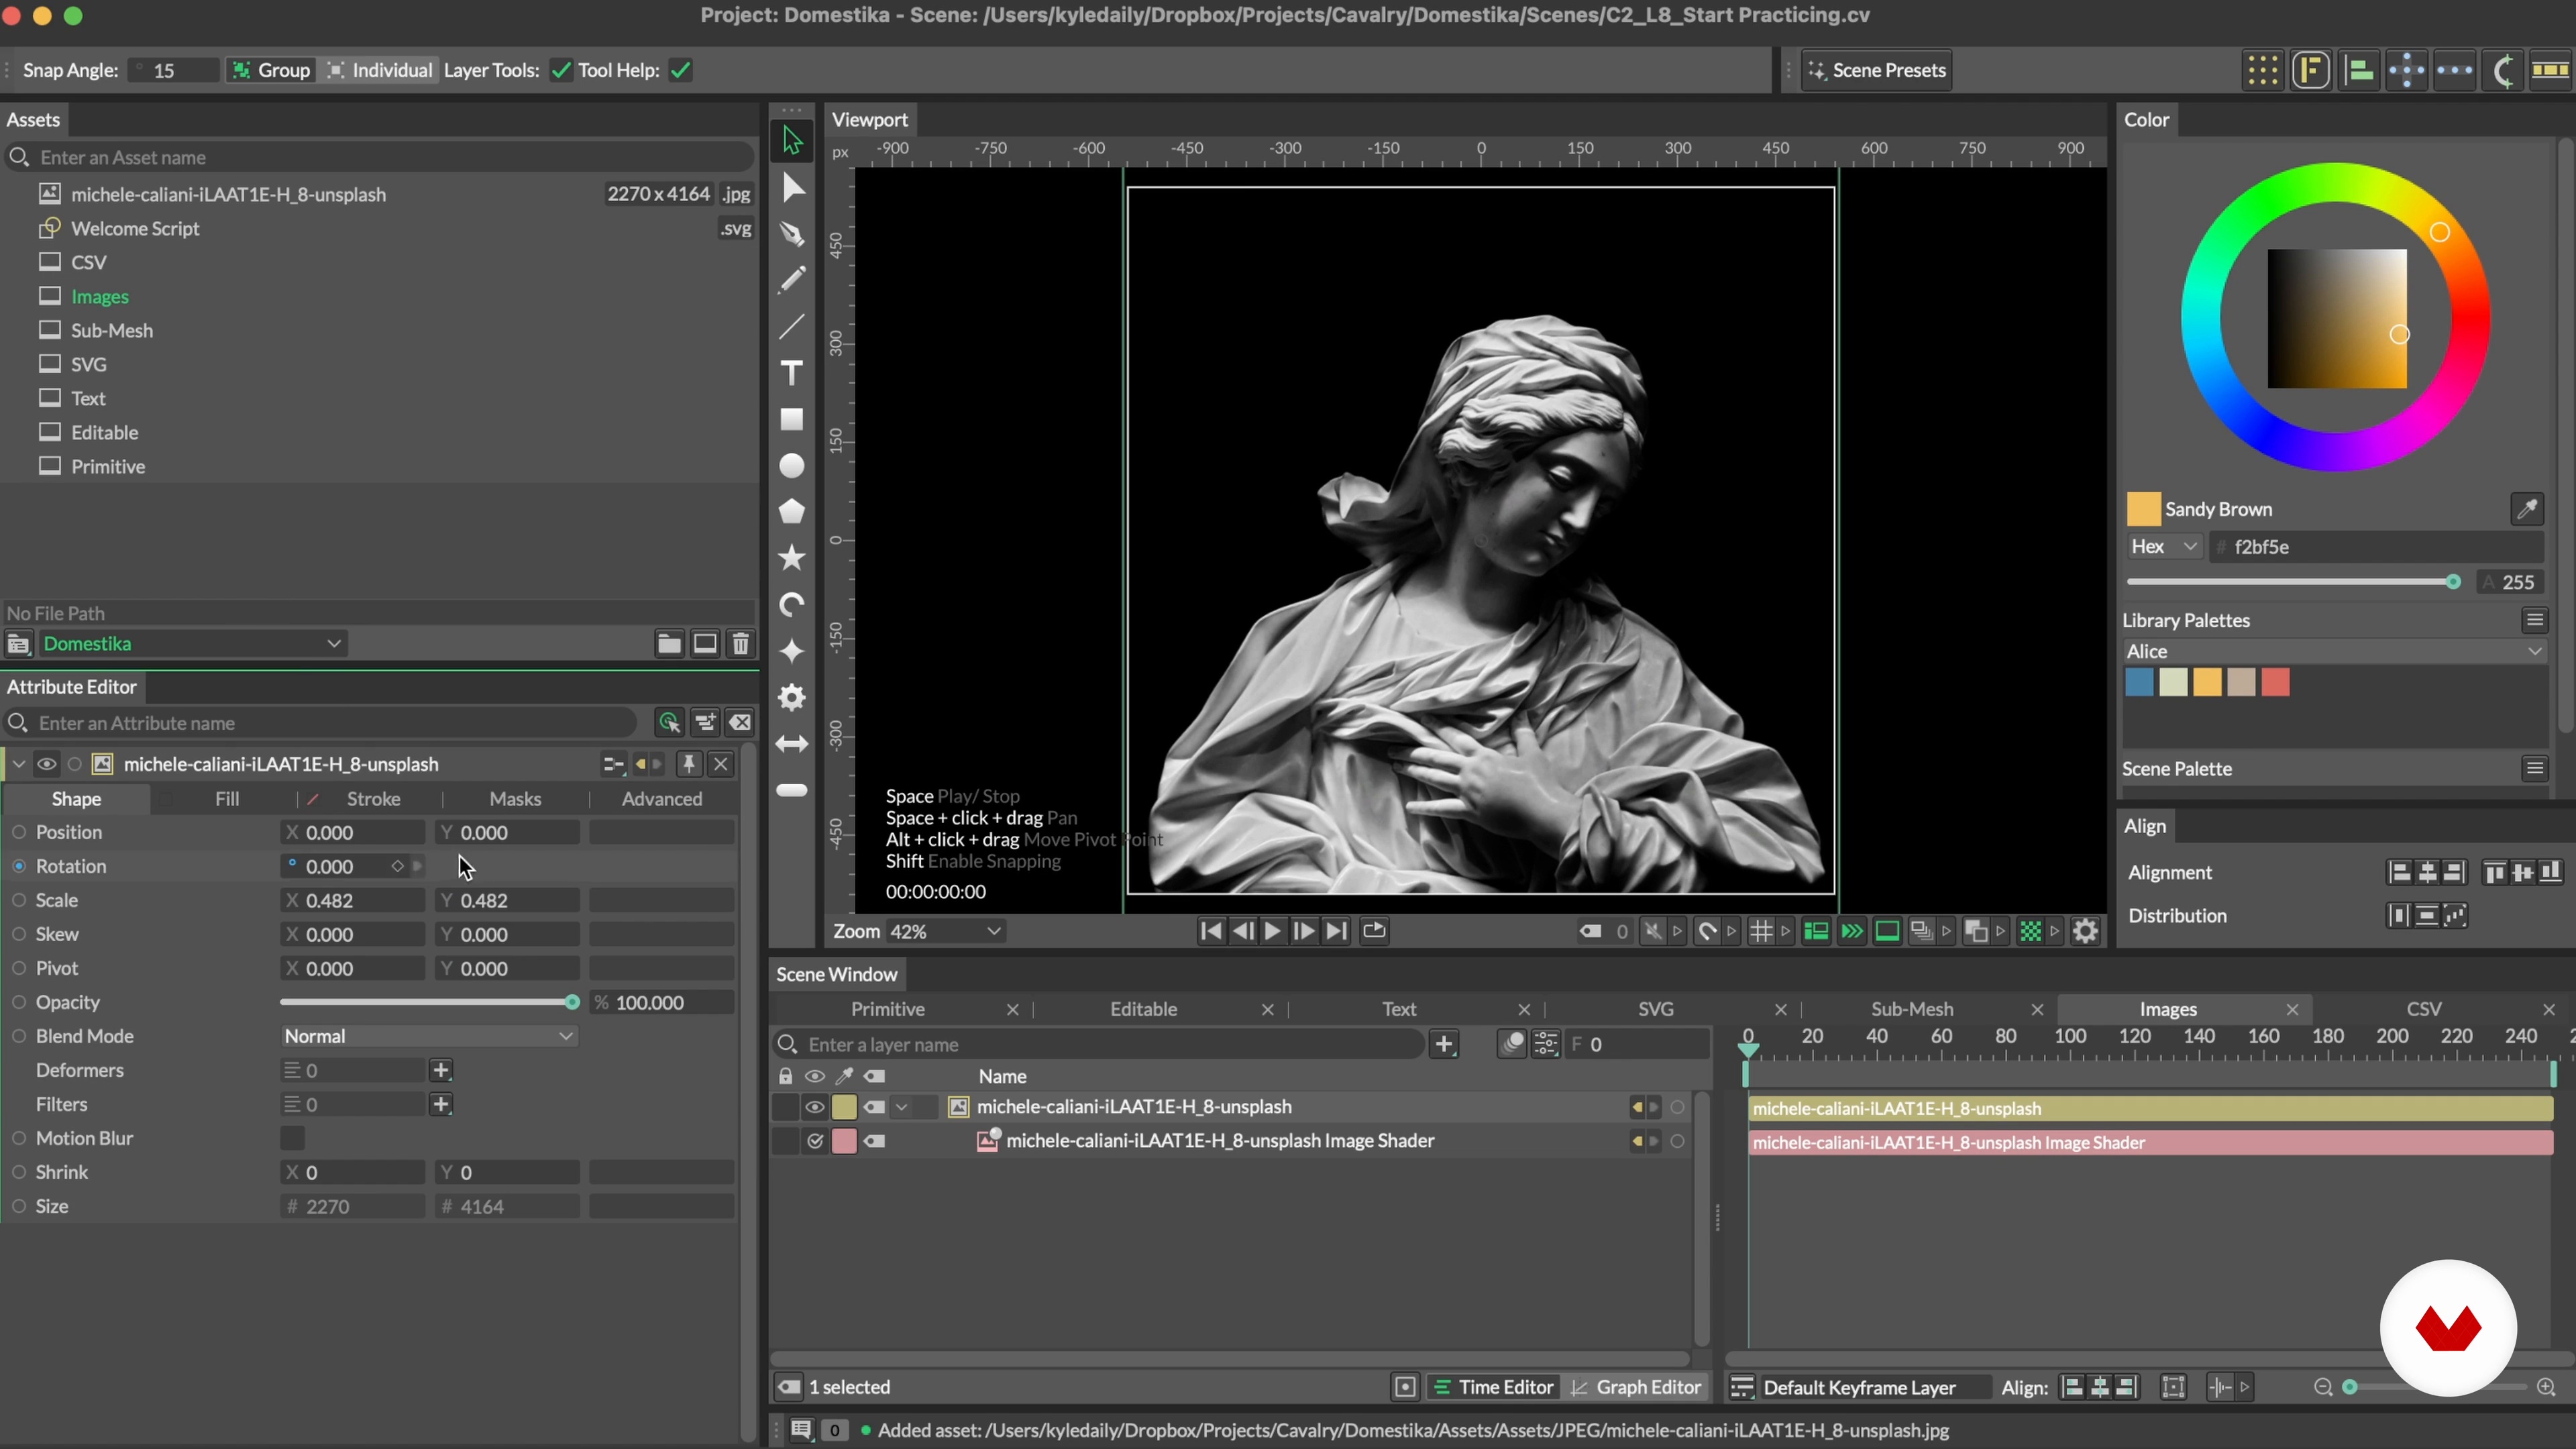Screen dimensions: 2576x1449
Task: Pick red swatch in Alice palette
Action: (2276, 683)
